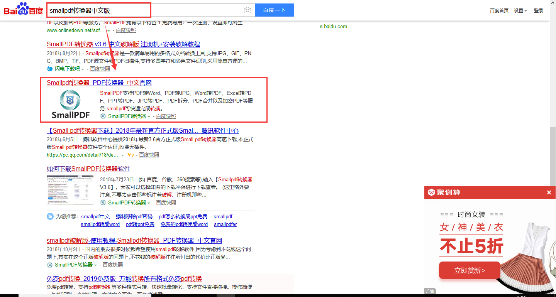Click the 登录 link
The height and width of the screenshot is (297, 556).
[x=539, y=11]
